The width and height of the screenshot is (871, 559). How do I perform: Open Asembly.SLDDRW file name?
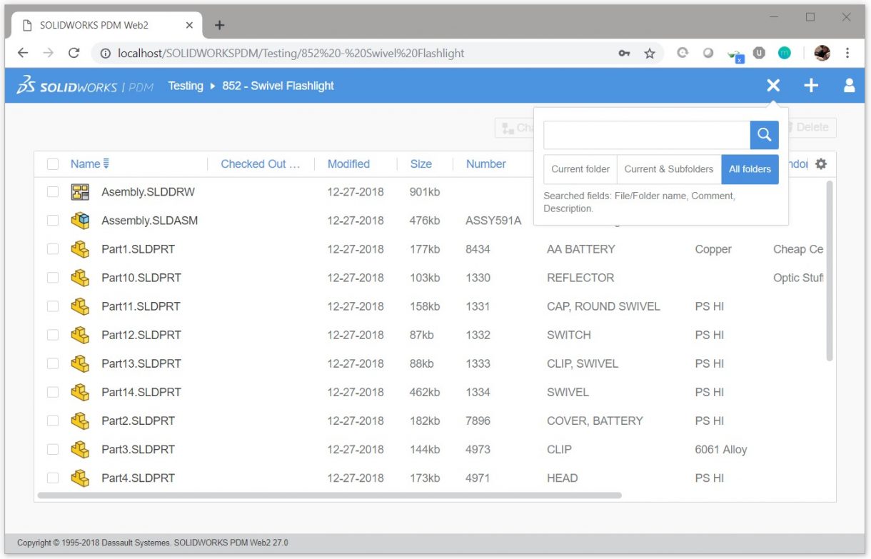click(x=148, y=192)
